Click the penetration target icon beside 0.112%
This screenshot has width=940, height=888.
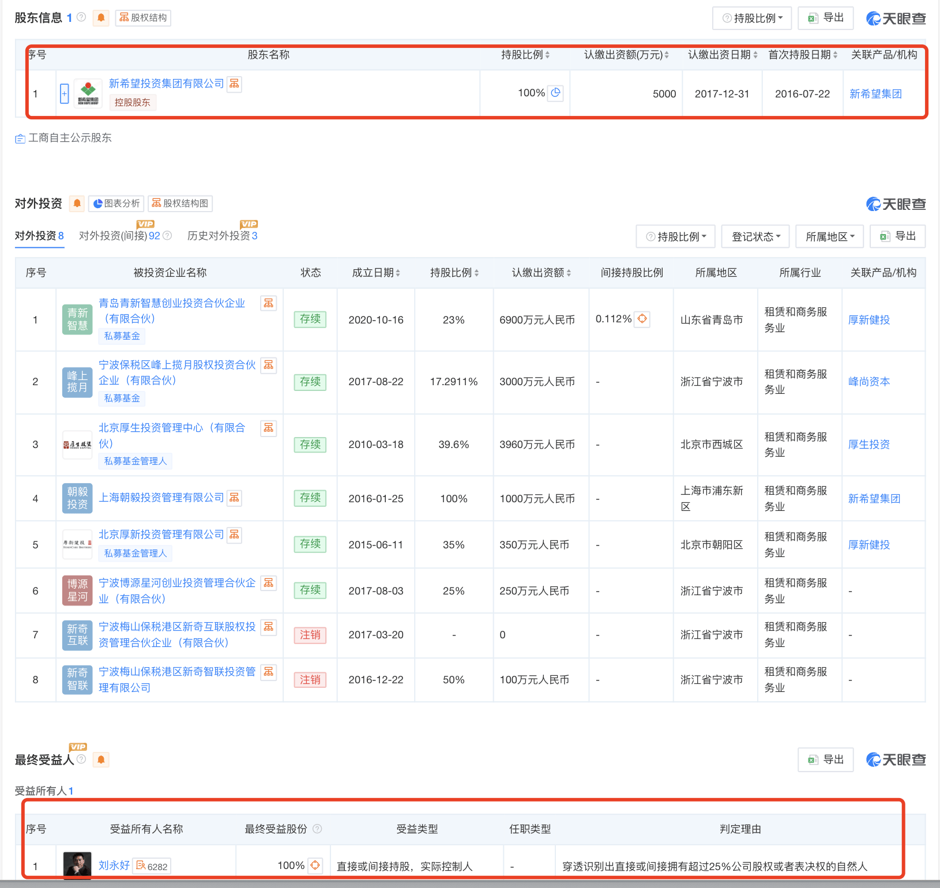click(x=642, y=318)
